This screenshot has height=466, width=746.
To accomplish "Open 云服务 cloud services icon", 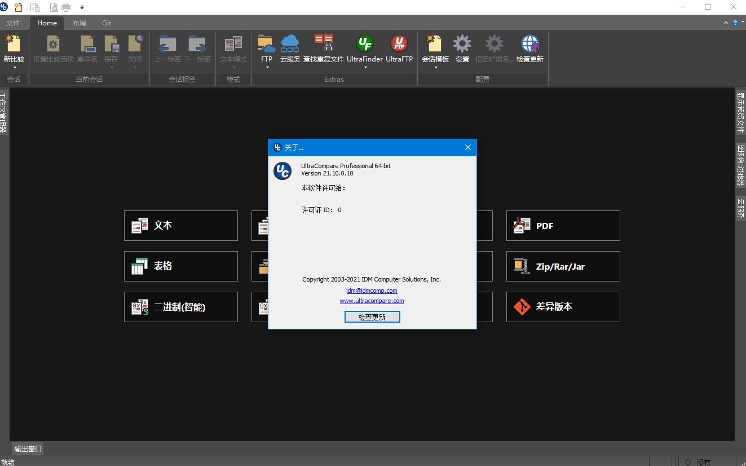I will click(290, 43).
